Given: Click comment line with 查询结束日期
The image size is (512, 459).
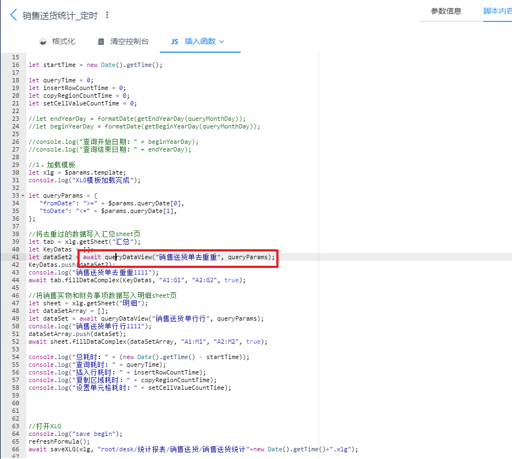Looking at the screenshot, I should pyautogui.click(x=110, y=149).
